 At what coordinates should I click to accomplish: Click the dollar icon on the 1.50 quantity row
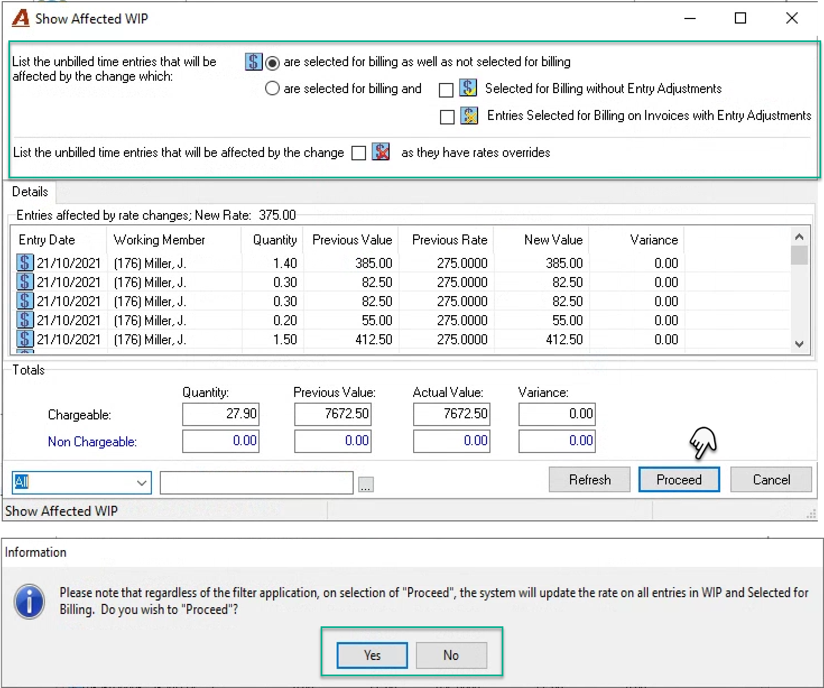(25, 339)
